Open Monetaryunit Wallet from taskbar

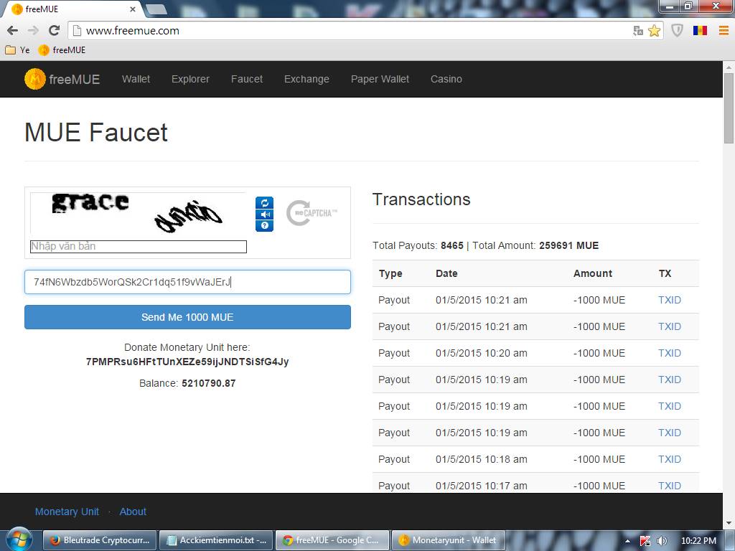[448, 540]
